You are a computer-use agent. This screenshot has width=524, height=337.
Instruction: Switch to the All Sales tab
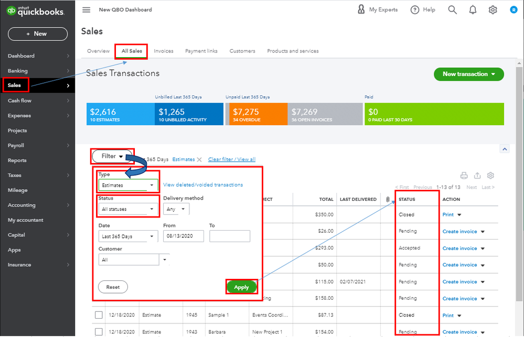coord(132,51)
